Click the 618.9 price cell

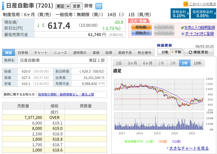click(x=55, y=134)
